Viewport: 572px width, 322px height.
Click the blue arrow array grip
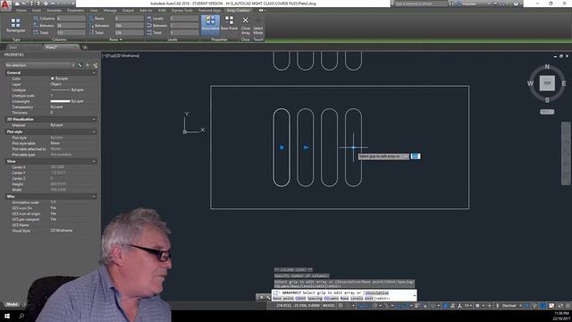pos(306,148)
